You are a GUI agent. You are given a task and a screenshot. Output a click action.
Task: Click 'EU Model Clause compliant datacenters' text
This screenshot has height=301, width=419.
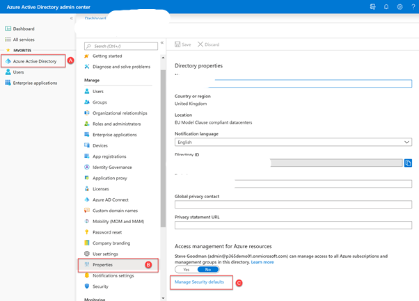[x=213, y=122]
